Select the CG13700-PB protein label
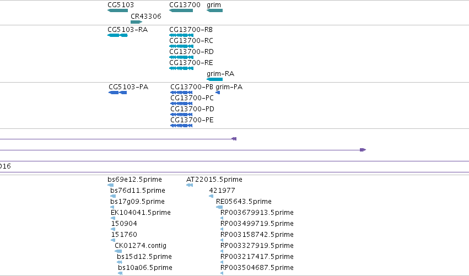469x276 pixels. (x=192, y=87)
